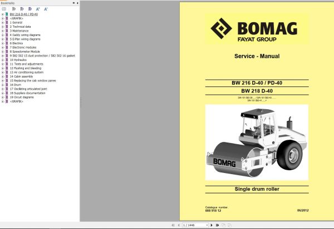Screen dimensions: 334x229
Task: Expand the 6 Electrics node
Action: tap(3, 43)
